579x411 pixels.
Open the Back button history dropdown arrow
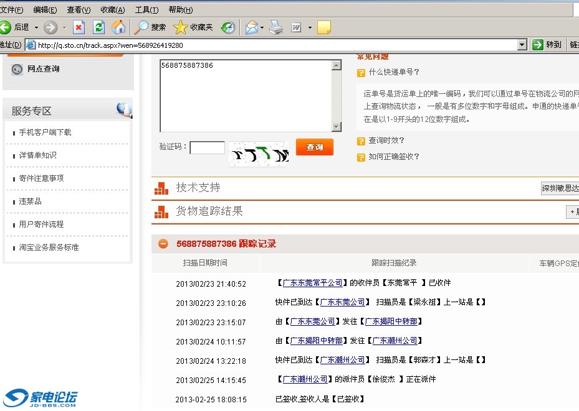(36, 27)
